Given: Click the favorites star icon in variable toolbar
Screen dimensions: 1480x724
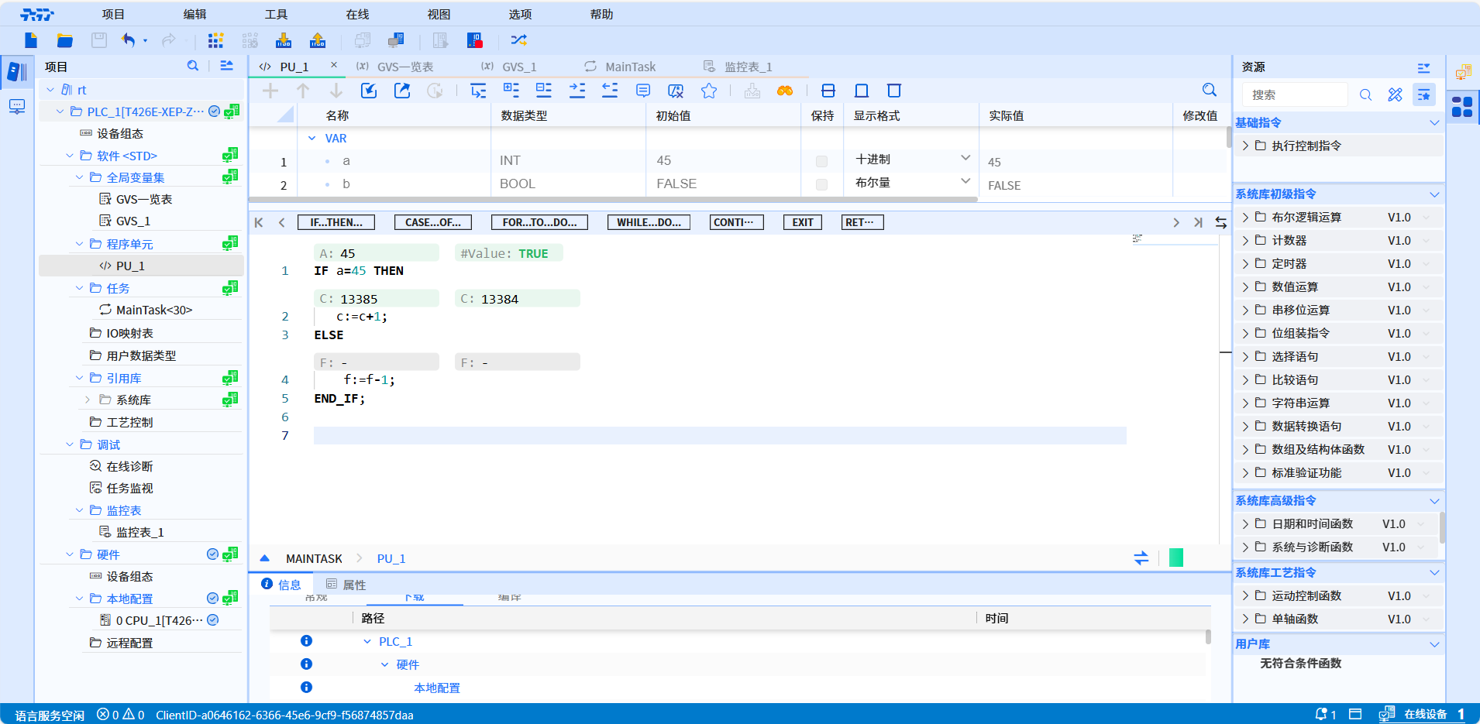Looking at the screenshot, I should click(x=708, y=91).
